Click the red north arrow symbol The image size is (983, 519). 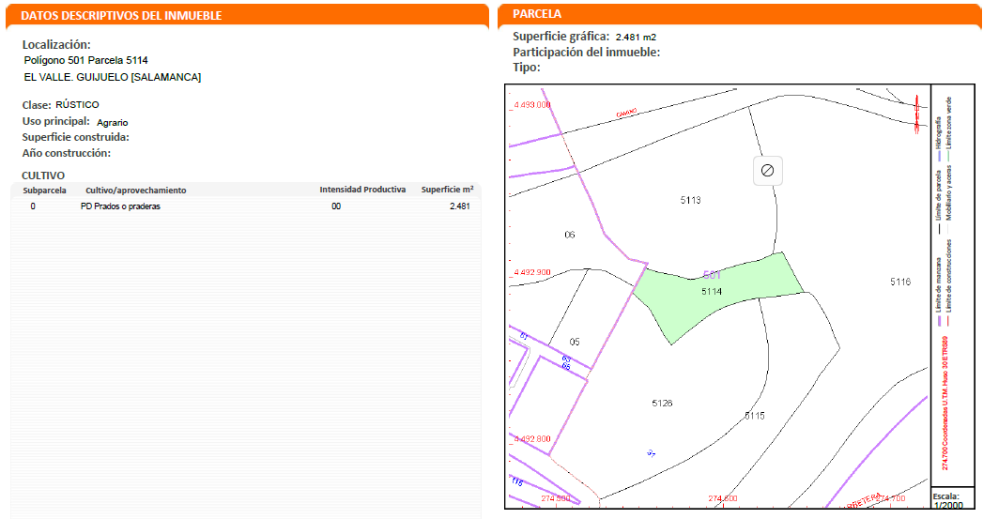click(916, 115)
